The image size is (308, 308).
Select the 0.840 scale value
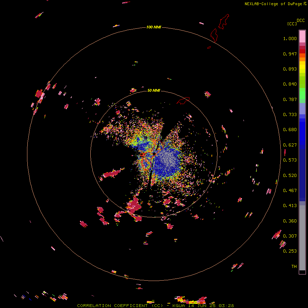coord(290,84)
